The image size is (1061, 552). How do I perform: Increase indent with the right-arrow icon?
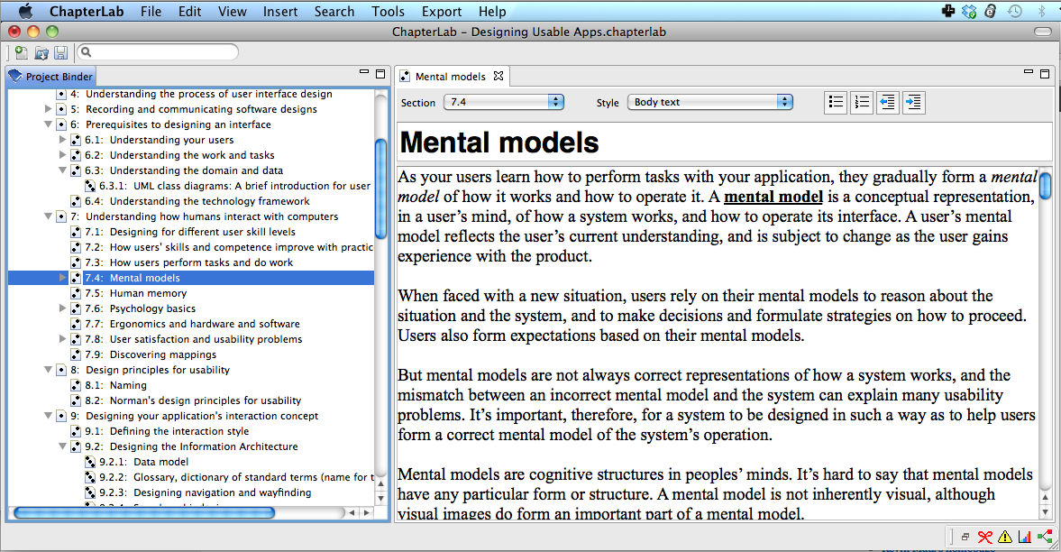(913, 103)
